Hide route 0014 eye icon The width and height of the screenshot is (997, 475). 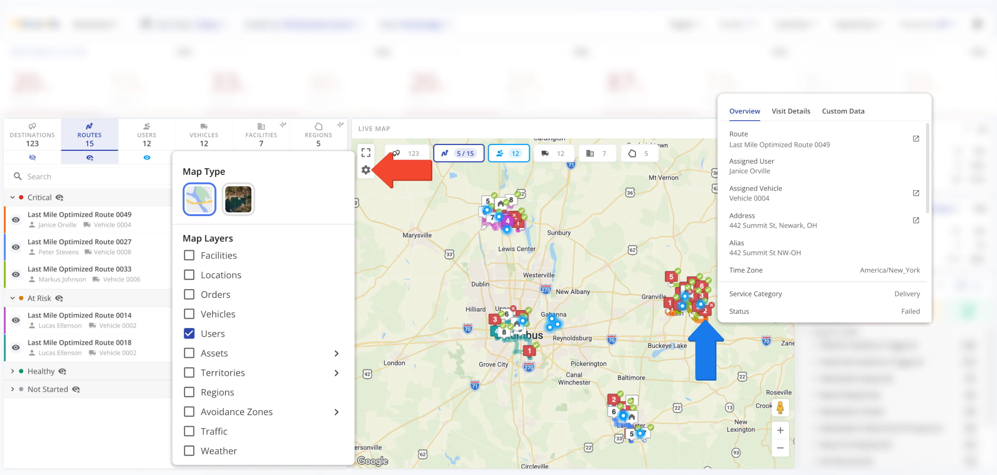[16, 320]
